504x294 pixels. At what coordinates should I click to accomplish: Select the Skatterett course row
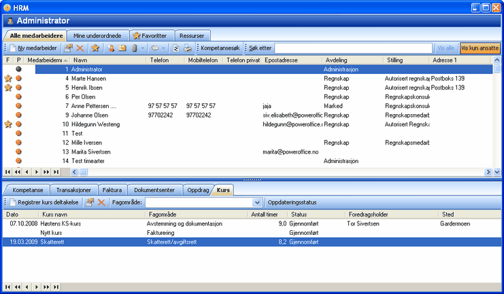point(252,242)
